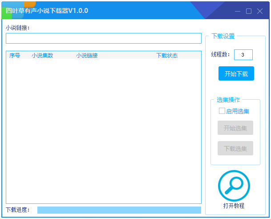This screenshot has height=219, width=271.
Task: Click the app title in title bar
Action: point(47,11)
